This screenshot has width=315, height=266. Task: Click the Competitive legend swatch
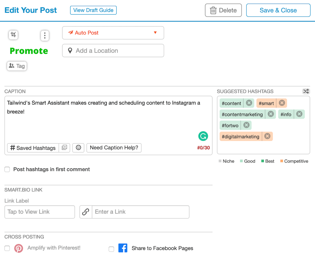pyautogui.click(x=282, y=161)
